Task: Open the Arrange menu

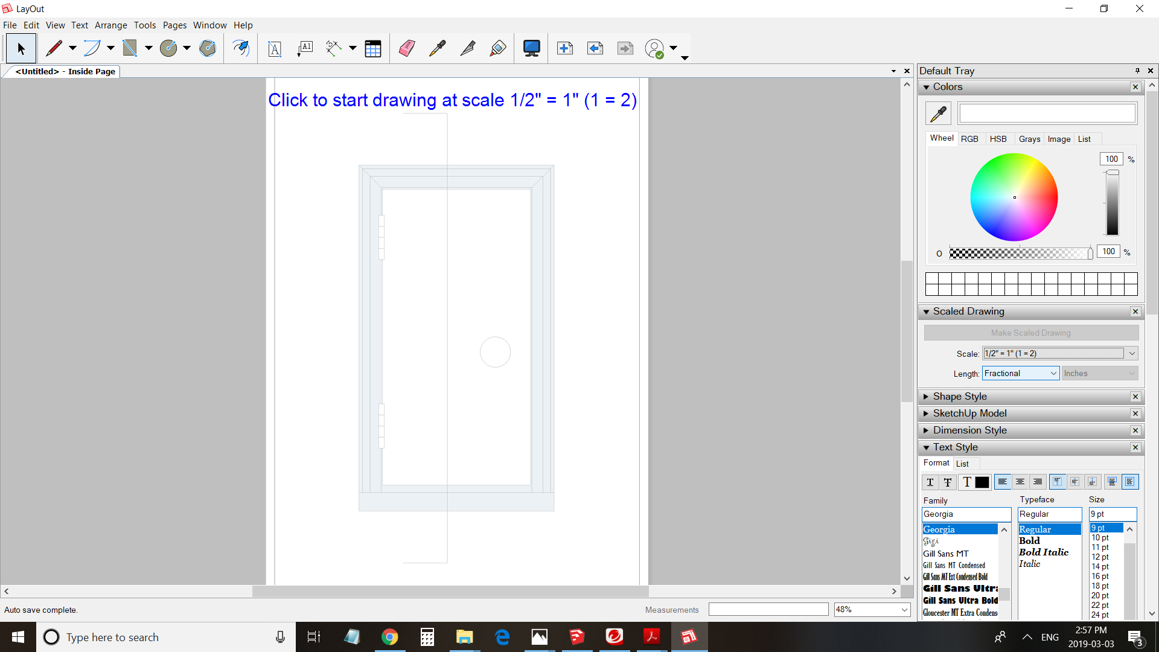Action: [110, 25]
